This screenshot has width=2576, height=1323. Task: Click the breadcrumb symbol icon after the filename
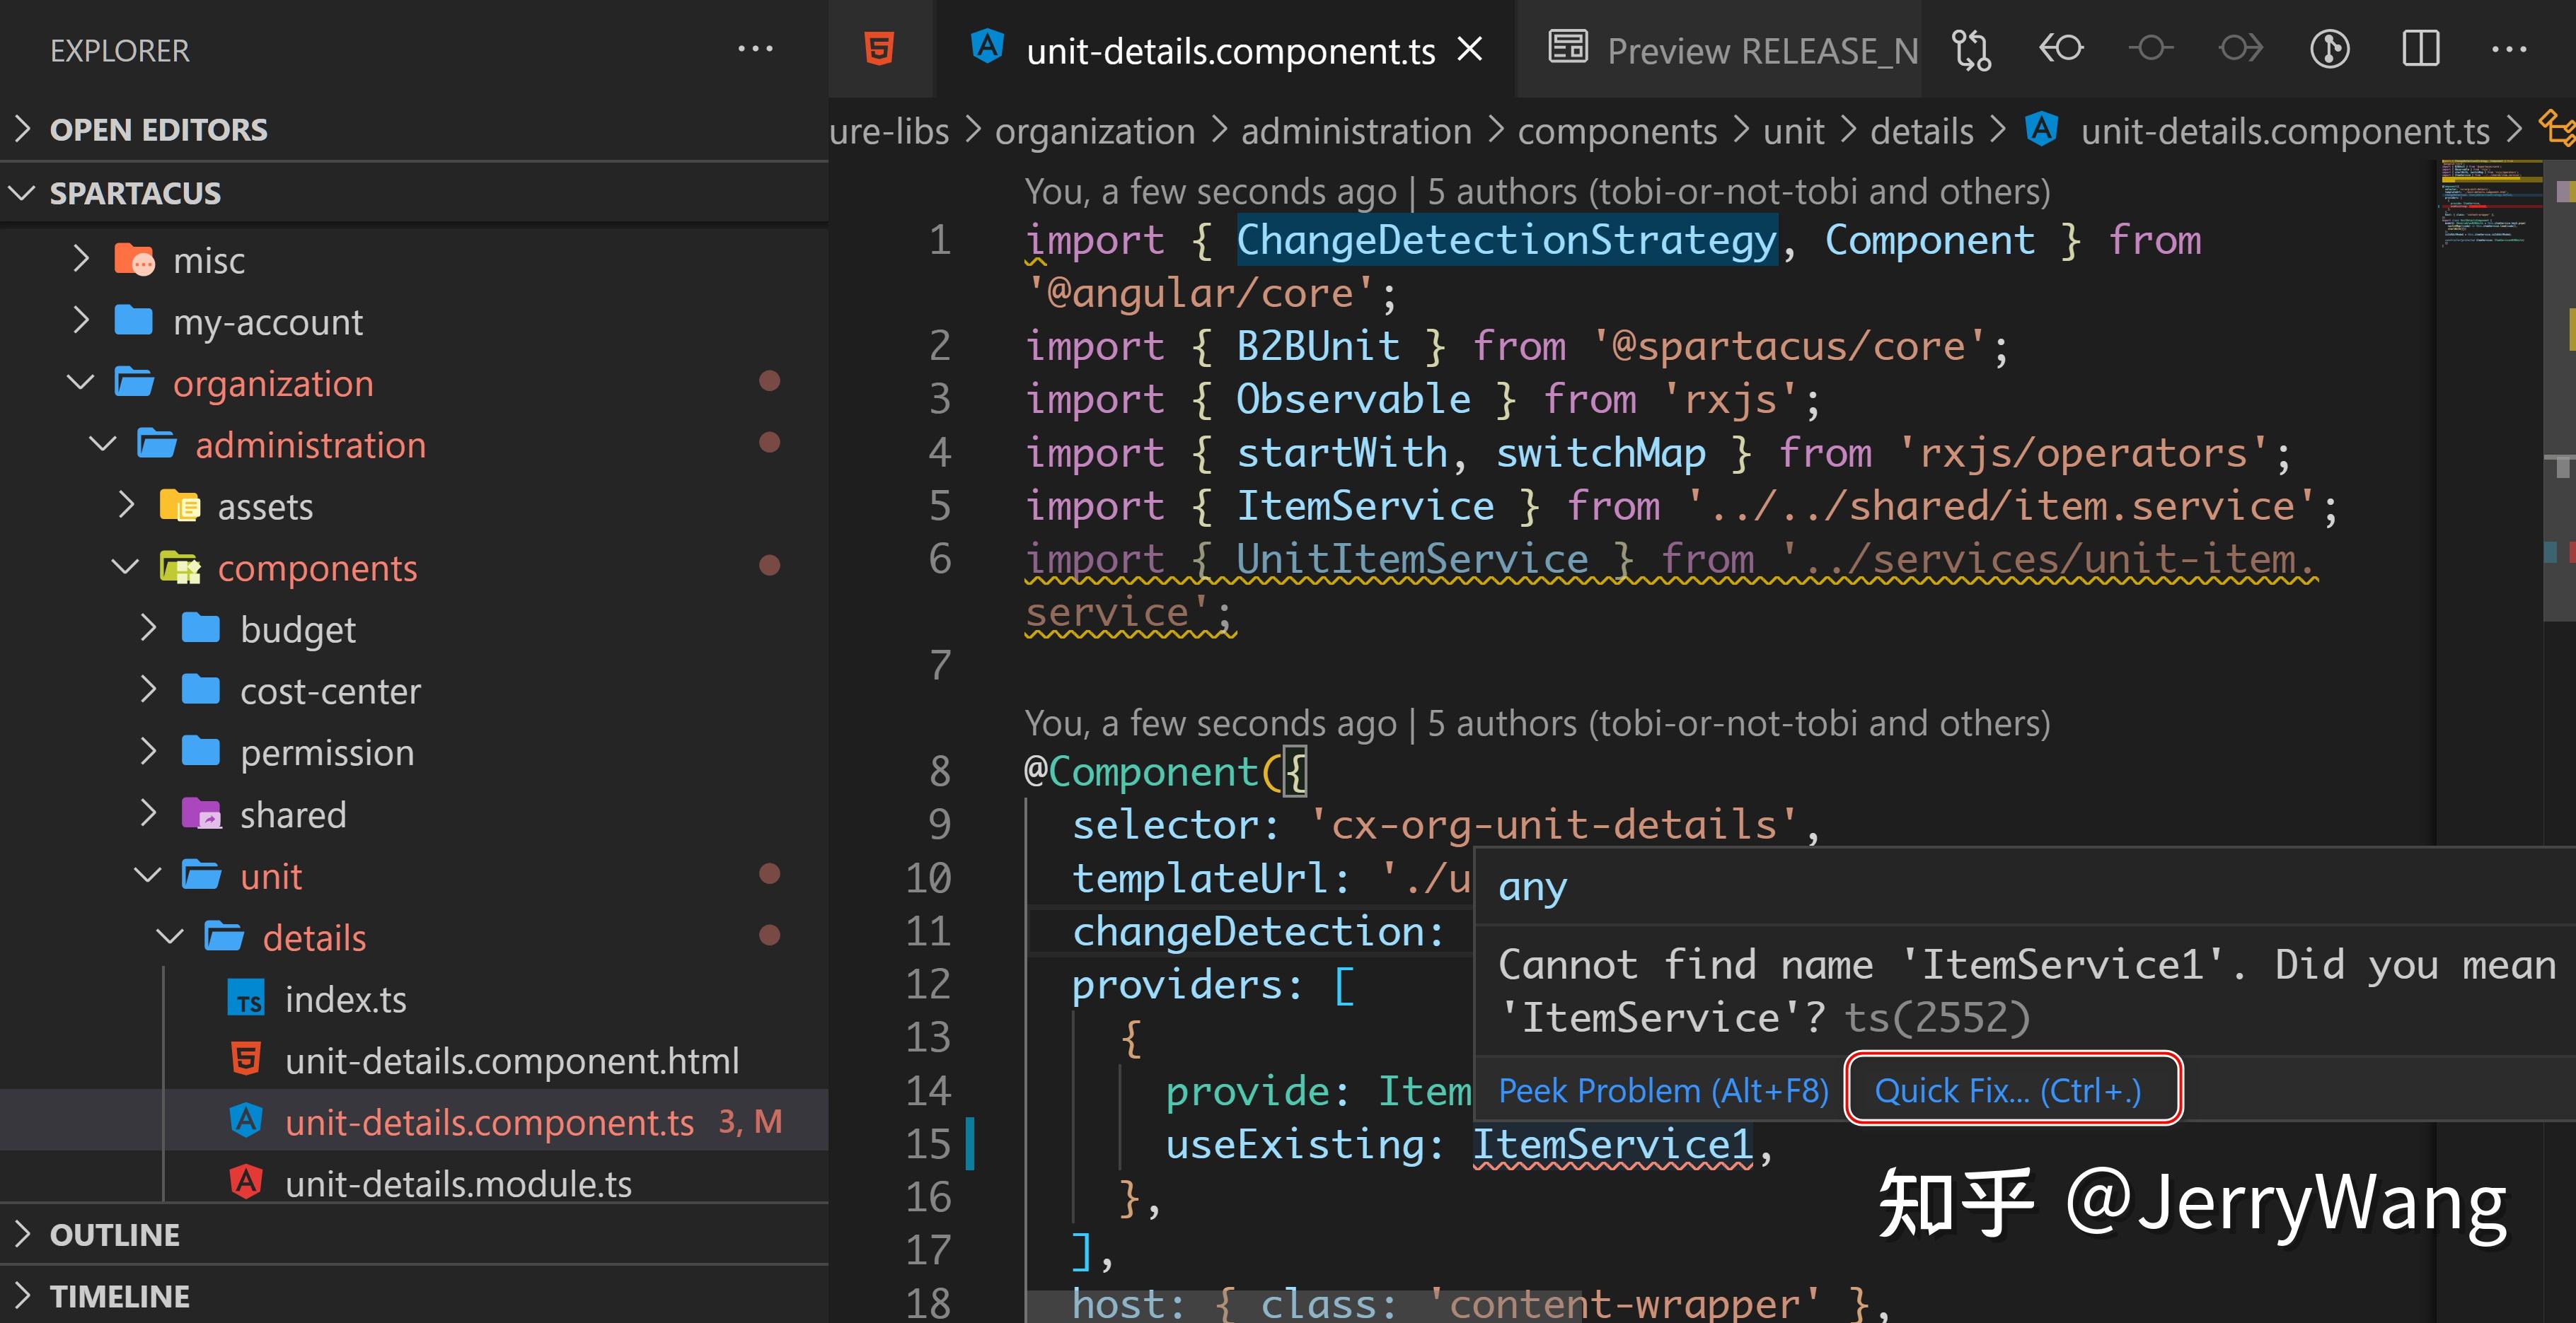click(2558, 128)
